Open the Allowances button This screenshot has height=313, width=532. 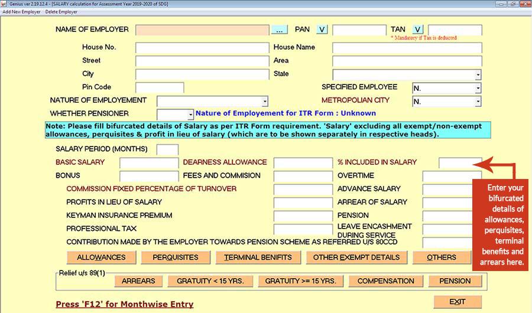pos(101,257)
